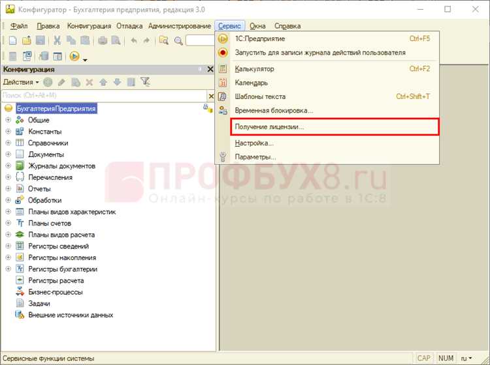Click the Add green plus icon in panel
This screenshot has width=490, height=365.
tap(48, 82)
